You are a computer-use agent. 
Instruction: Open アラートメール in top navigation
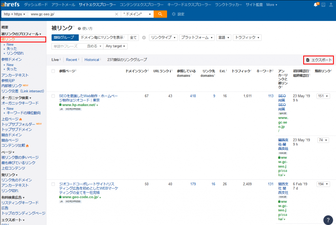pos(63,5)
